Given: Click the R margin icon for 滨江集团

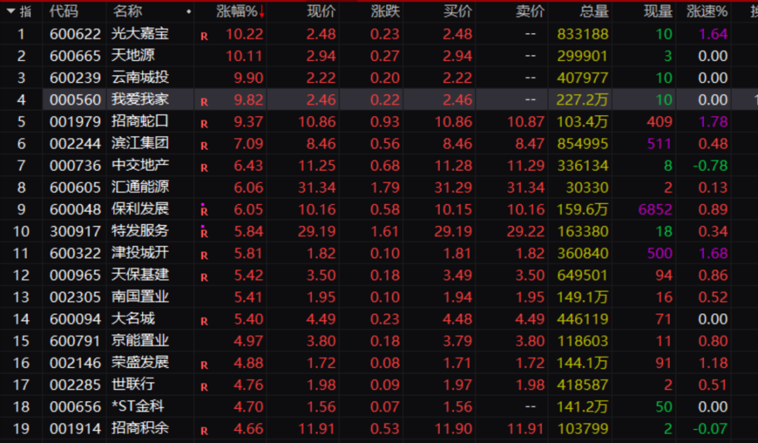Looking at the screenshot, I should (204, 146).
